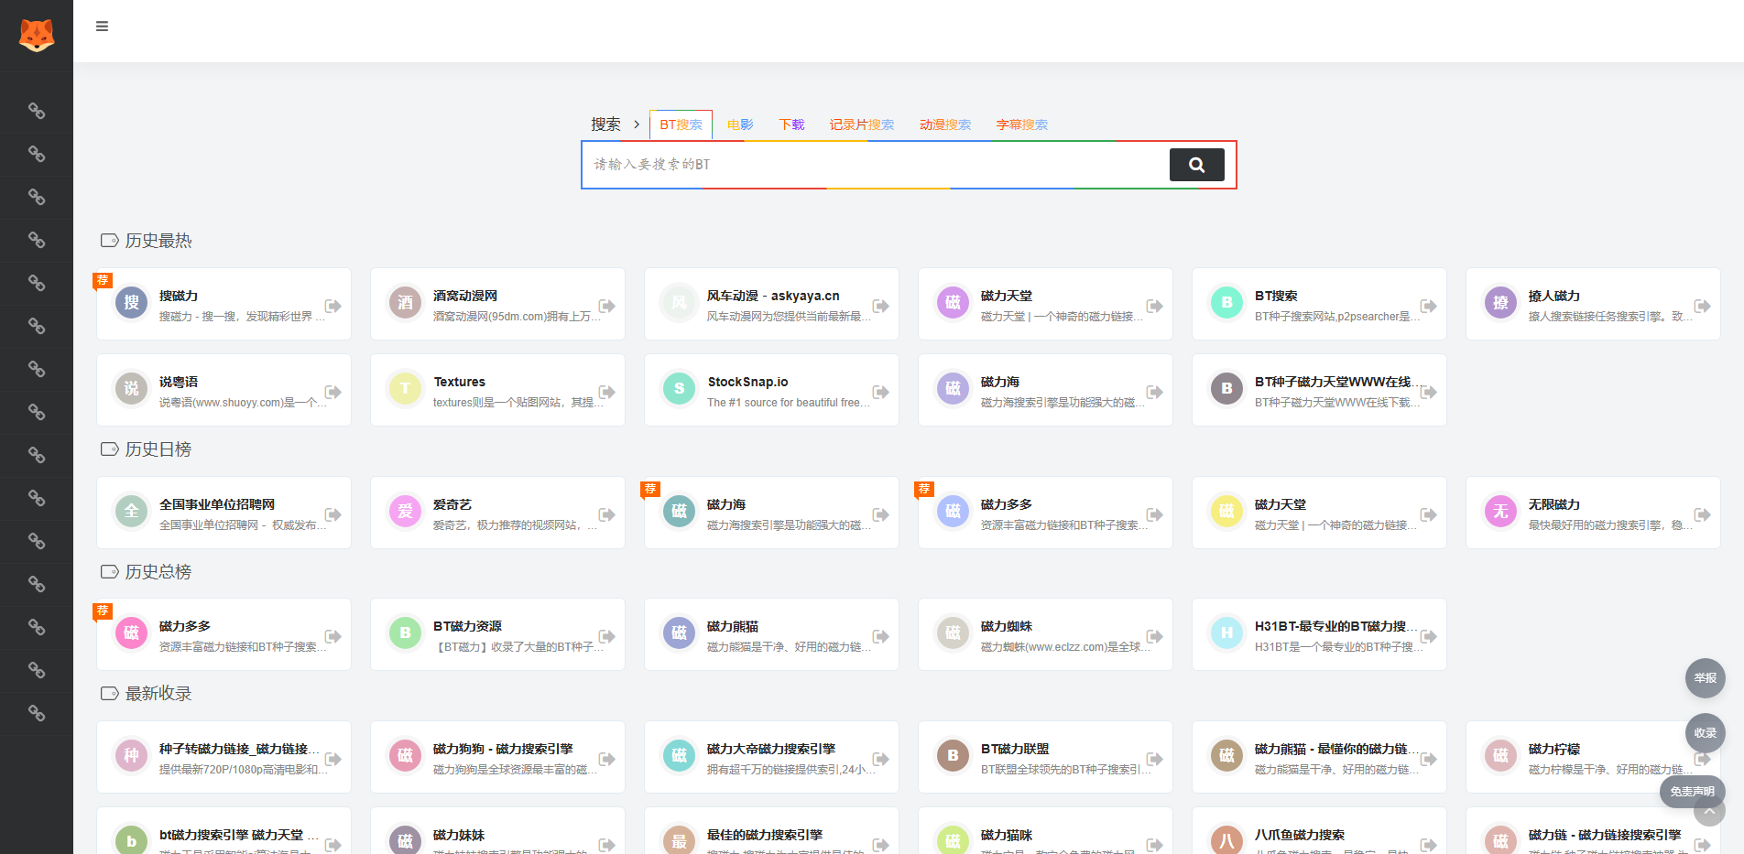Click the fox logo in the top-left corner
This screenshot has height=854, width=1744.
coord(36,33)
